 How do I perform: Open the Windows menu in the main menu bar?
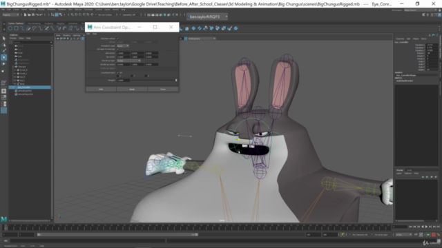[x=51, y=10]
